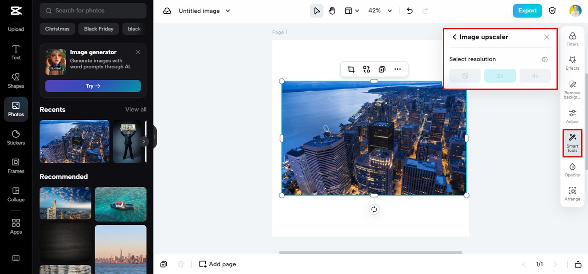Choose the Hand pan tool
Screen dimensions: 588x274
332,11
